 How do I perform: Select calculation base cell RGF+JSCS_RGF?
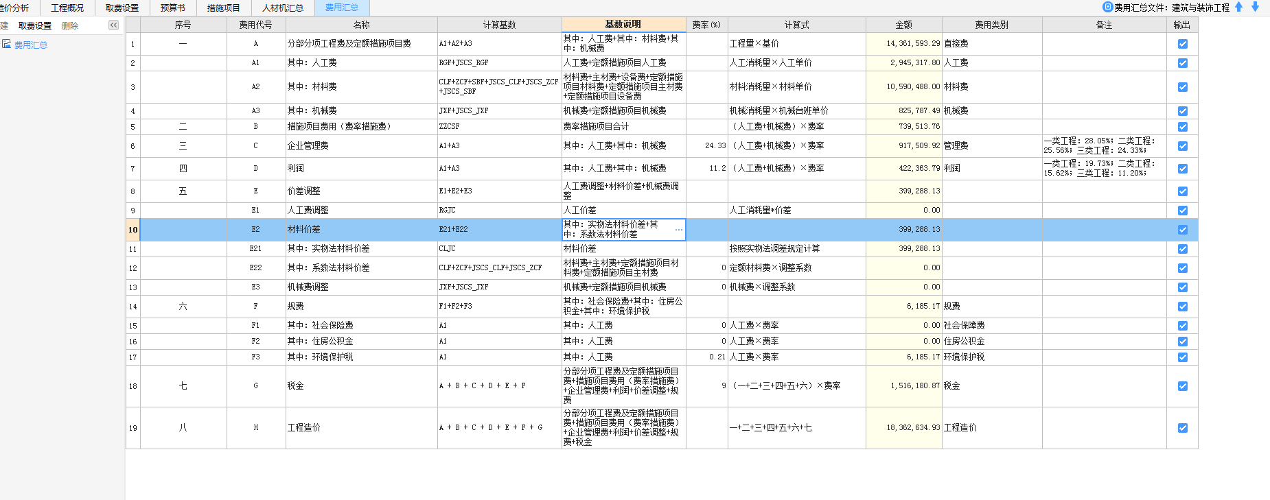click(499, 63)
